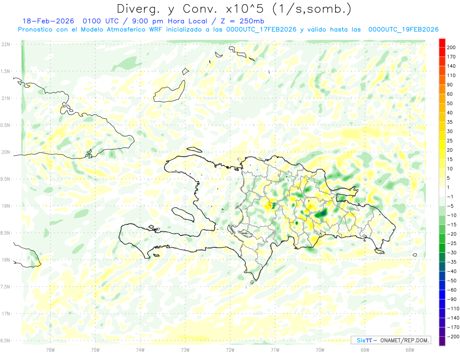Click the colorbar value 25
Viewport: 460px width, 355px height.
tap(450, 141)
